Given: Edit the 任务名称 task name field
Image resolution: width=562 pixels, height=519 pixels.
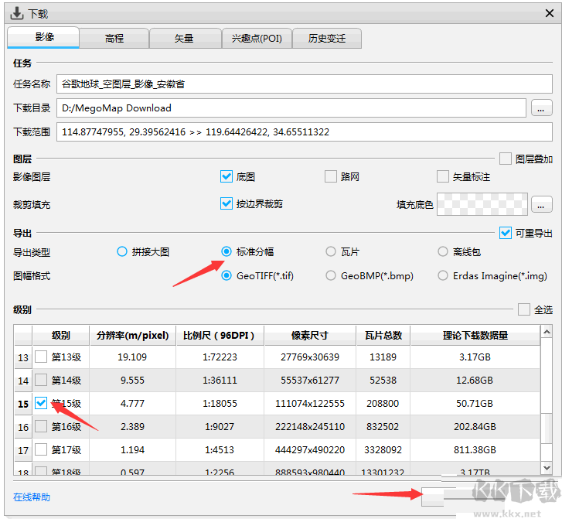Looking at the screenshot, I should coord(305,84).
